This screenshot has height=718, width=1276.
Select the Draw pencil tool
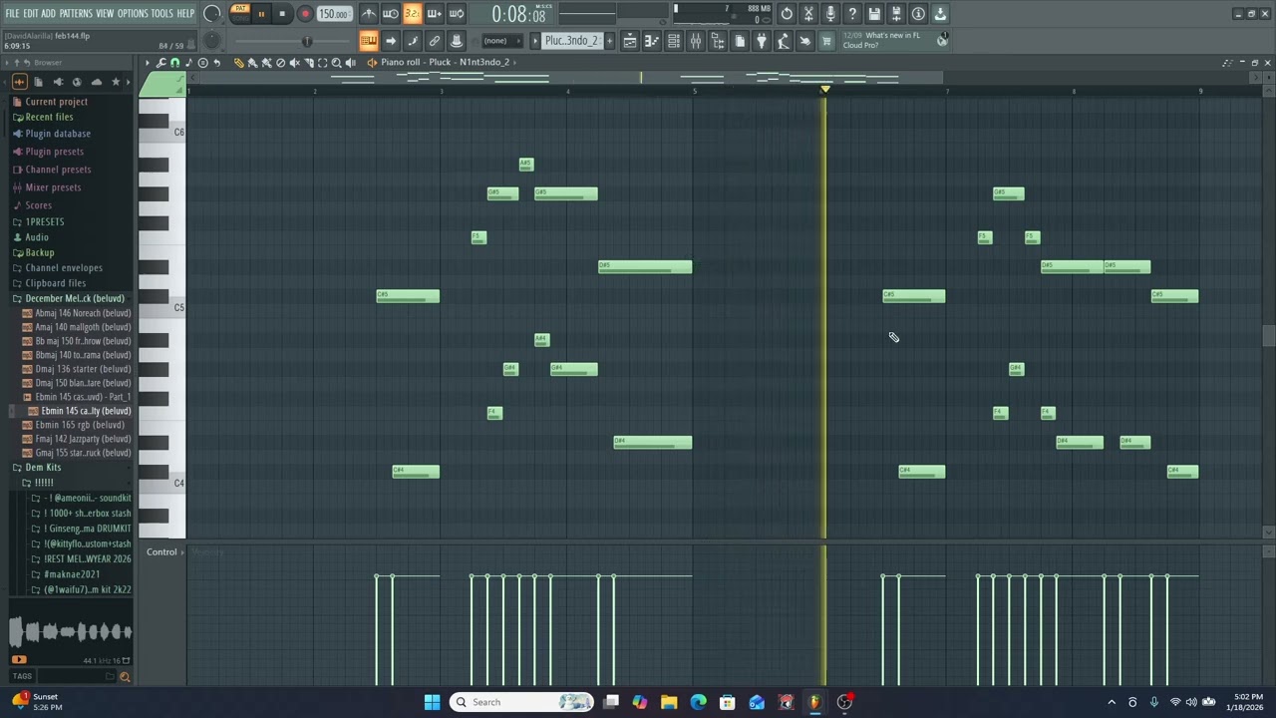(239, 62)
